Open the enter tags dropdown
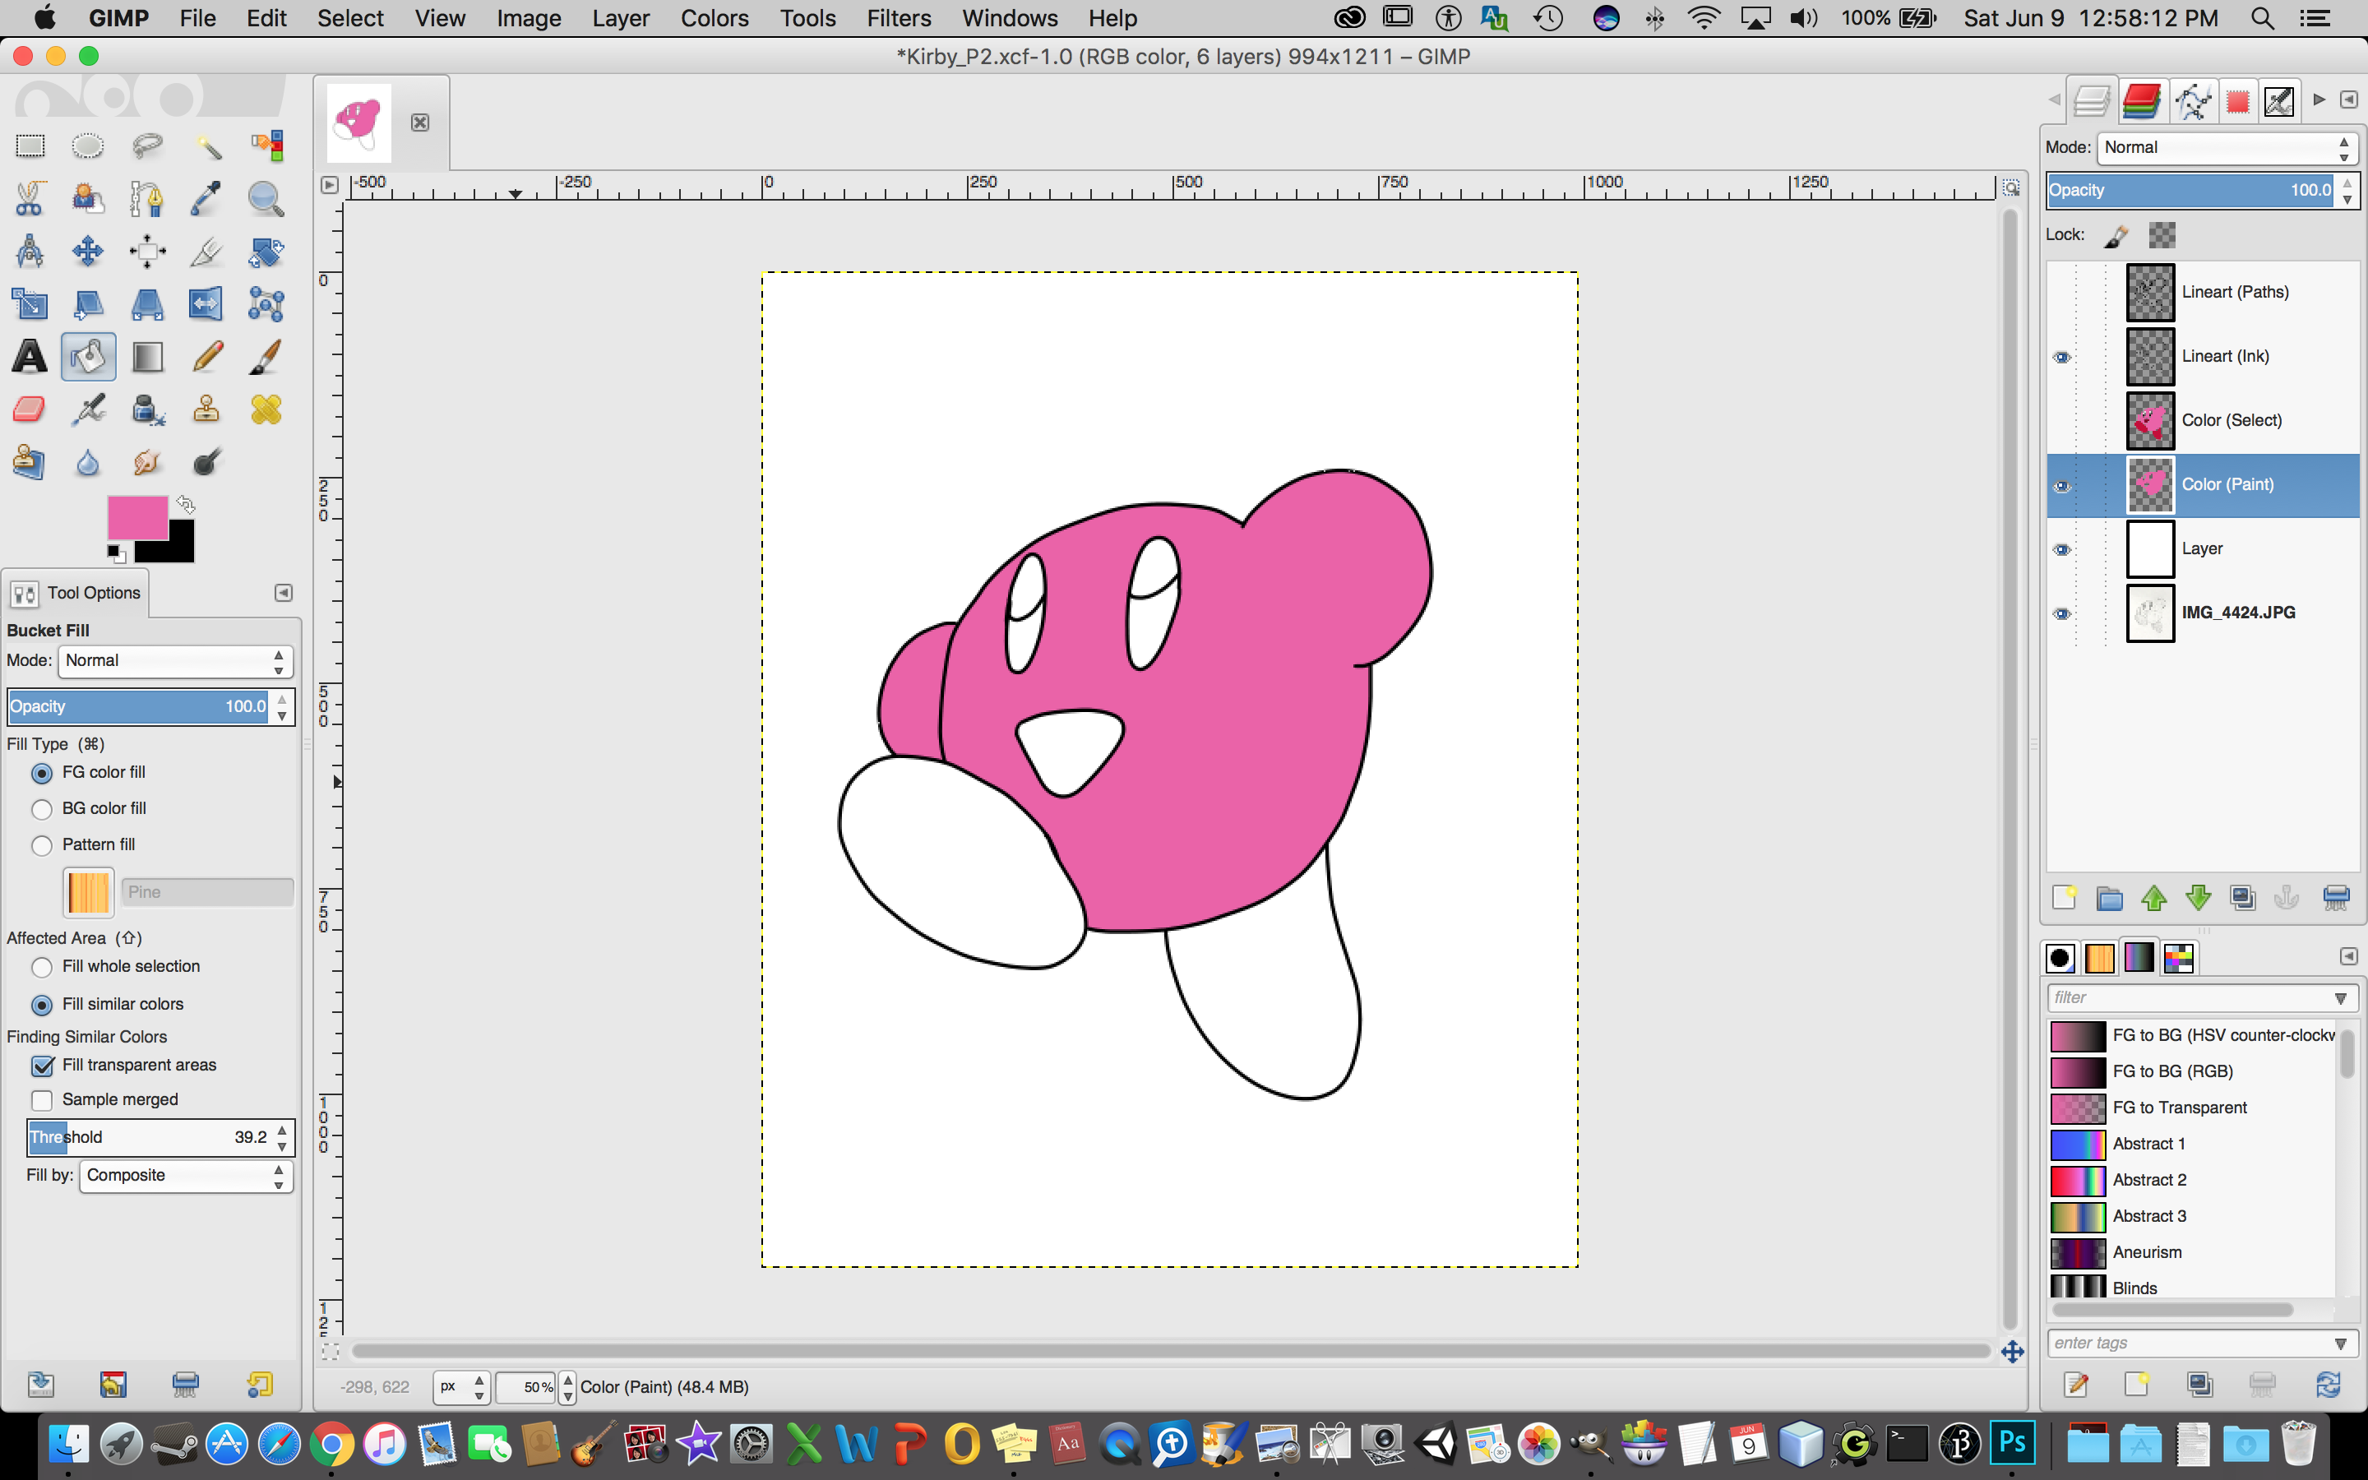This screenshot has width=2368, height=1480. (x=2341, y=1344)
